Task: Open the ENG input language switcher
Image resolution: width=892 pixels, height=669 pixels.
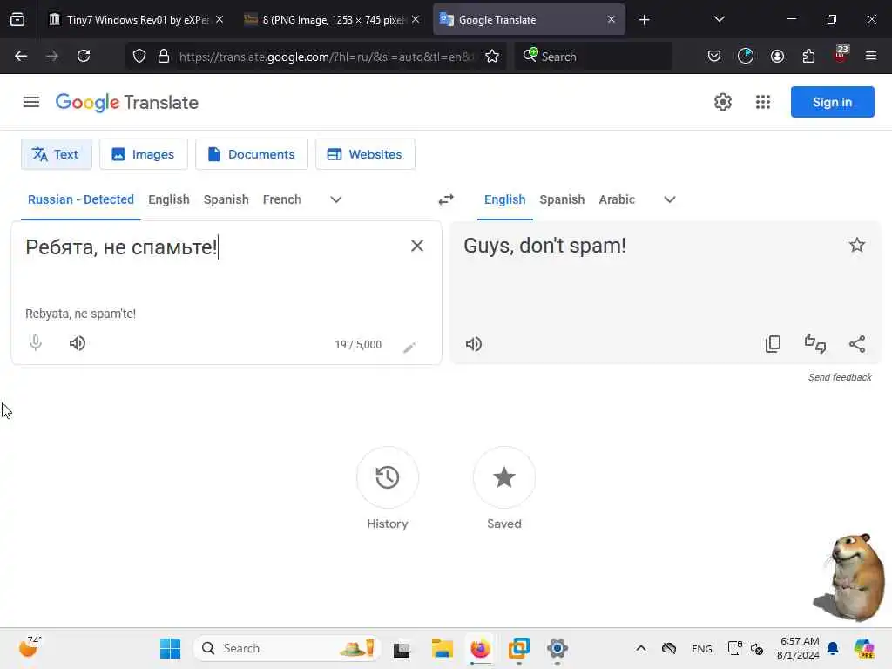Action: point(701,648)
